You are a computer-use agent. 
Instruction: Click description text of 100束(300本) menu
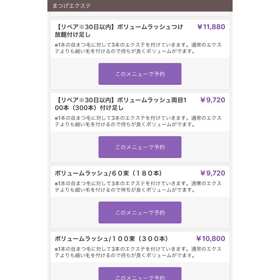pos(138,252)
